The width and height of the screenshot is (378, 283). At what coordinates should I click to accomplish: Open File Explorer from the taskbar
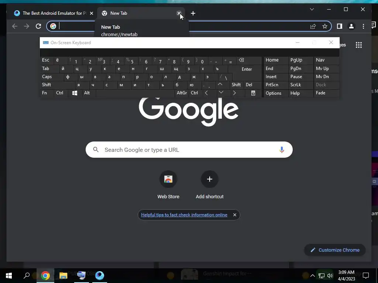[x=63, y=275]
